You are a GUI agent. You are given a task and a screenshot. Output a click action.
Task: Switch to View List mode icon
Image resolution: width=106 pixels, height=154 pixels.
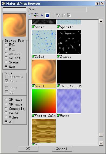coord(31,15)
